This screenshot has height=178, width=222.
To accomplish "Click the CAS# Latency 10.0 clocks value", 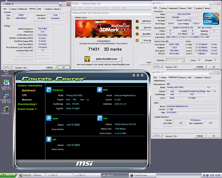I will point(43,35).
